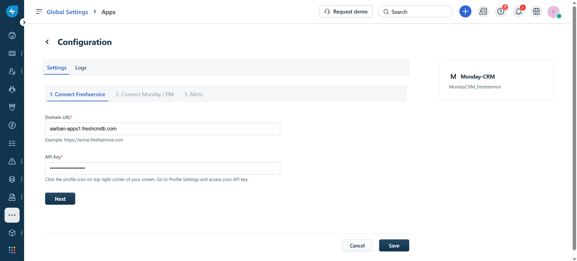Click the blue plus create button
Viewport: 577px width, 261px height.
[x=465, y=12]
